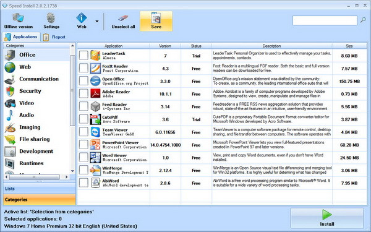
Task: Sort by Version column header
Action: pos(165,46)
